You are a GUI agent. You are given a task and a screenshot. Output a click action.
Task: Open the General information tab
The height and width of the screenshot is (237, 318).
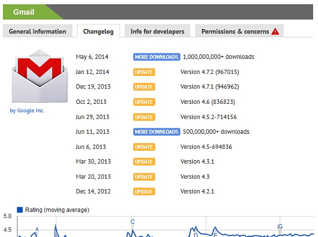(38, 31)
